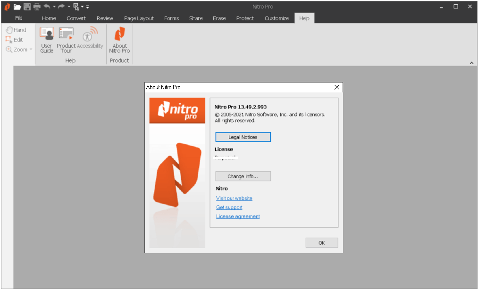Open the File menu

(19, 18)
